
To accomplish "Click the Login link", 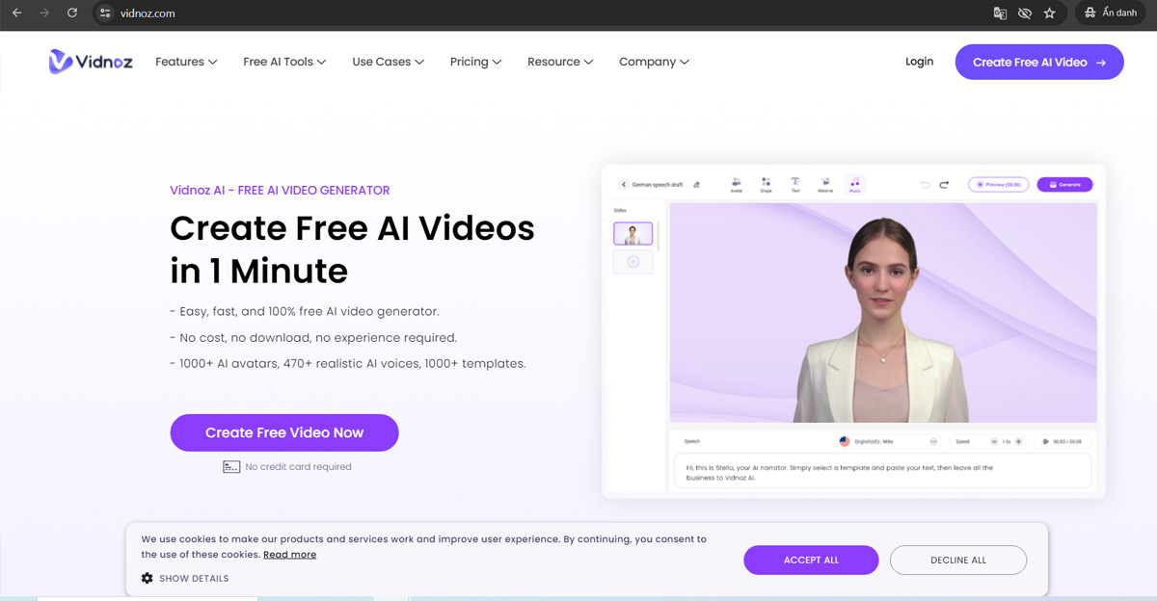I will pyautogui.click(x=919, y=62).
